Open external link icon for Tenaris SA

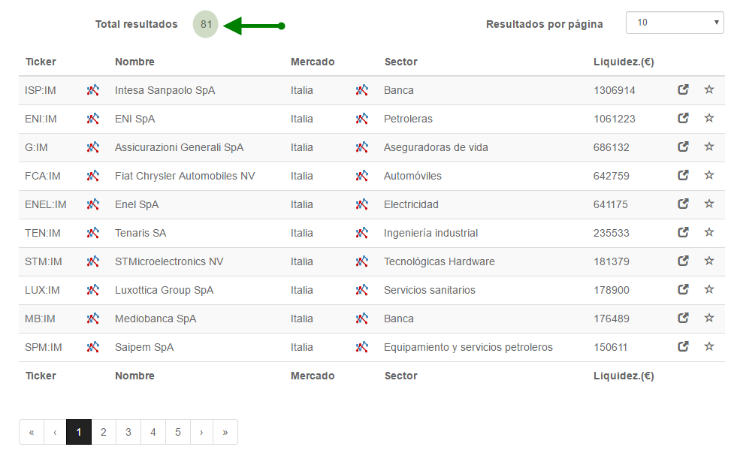pos(683,232)
